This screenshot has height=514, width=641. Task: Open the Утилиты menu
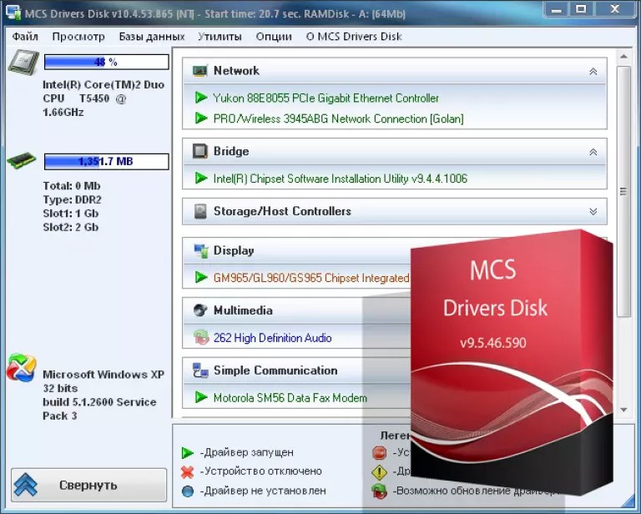tap(220, 37)
